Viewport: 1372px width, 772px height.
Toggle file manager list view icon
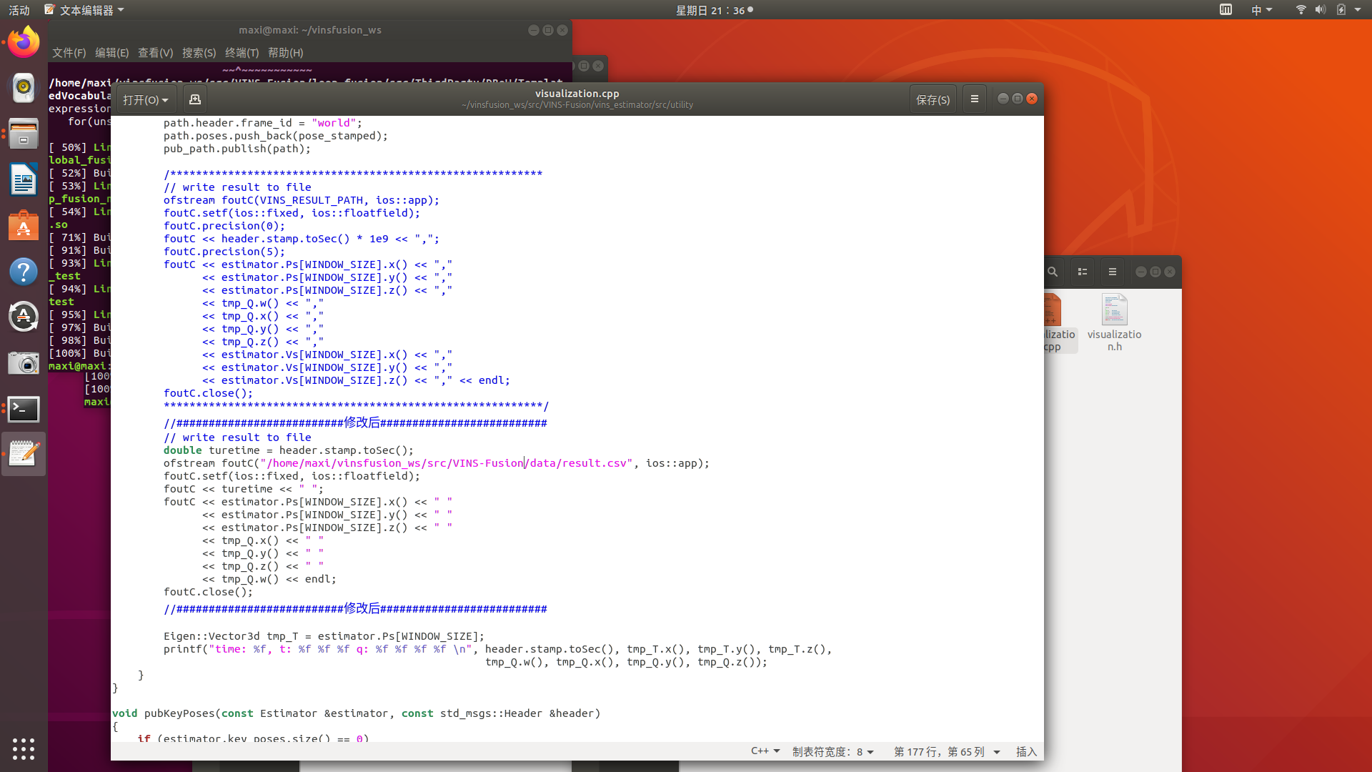tap(1083, 272)
